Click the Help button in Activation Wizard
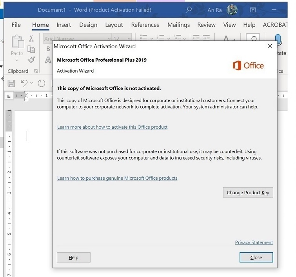 pyautogui.click(x=73, y=257)
